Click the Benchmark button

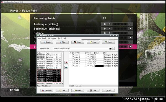47,91
